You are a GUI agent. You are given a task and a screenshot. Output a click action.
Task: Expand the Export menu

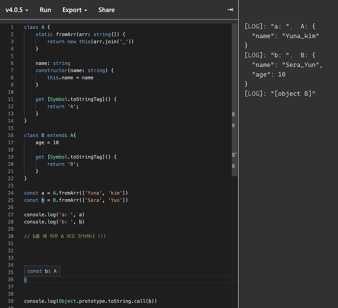[x=75, y=10]
